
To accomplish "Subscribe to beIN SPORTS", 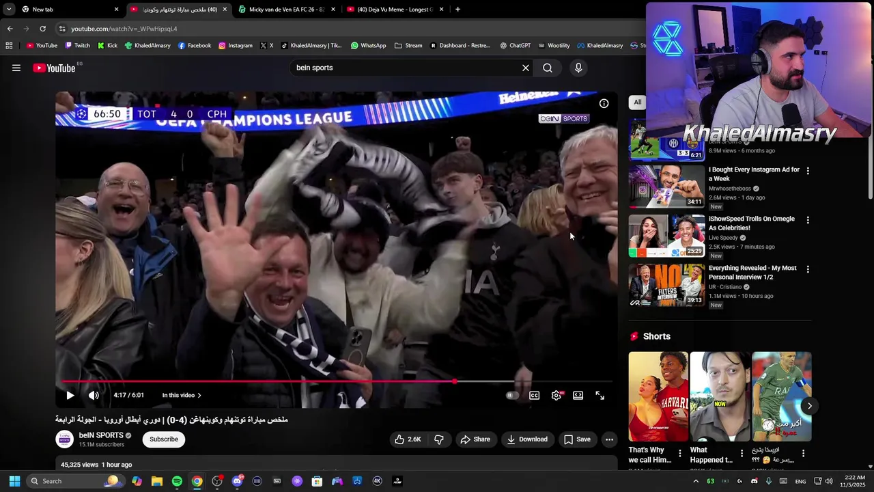I will click(x=164, y=439).
